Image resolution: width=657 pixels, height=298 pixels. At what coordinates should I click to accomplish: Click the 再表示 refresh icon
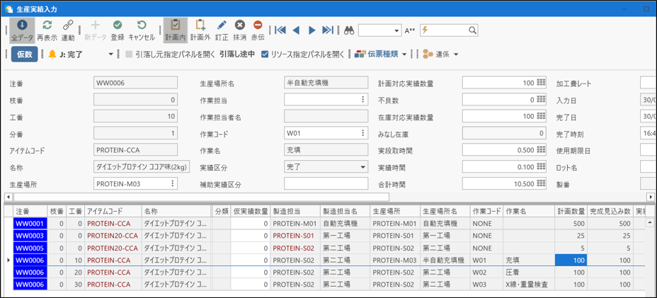(47, 26)
